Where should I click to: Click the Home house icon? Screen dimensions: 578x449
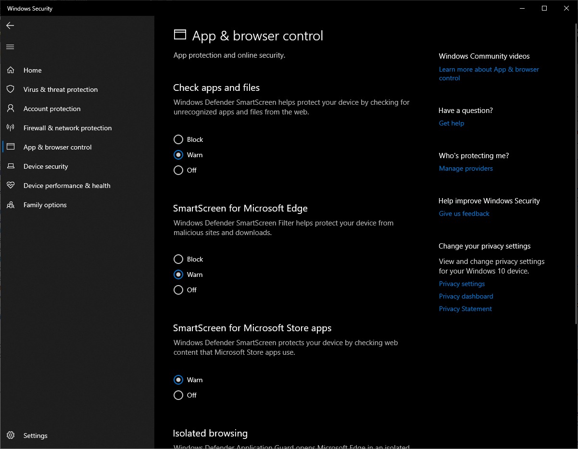[10, 70]
